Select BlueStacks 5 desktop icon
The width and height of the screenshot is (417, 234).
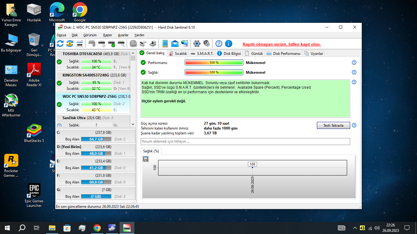coord(34,133)
